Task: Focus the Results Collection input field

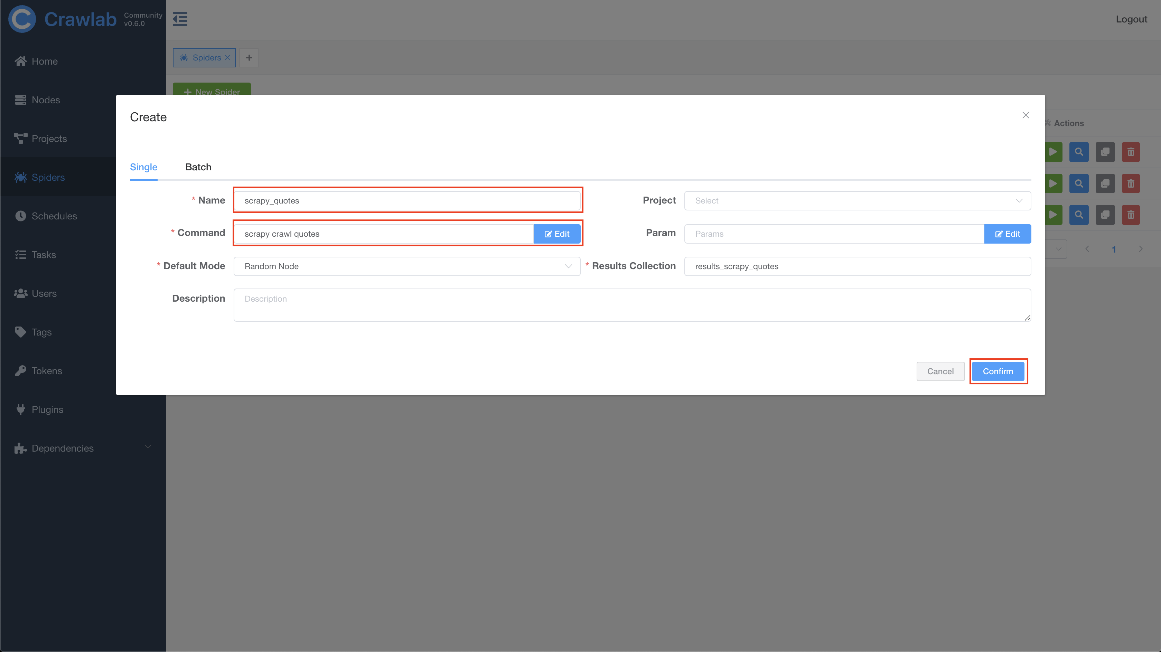Action: [x=858, y=266]
